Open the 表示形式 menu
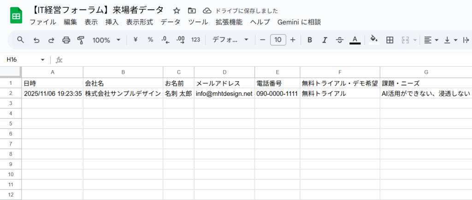Image resolution: width=472 pixels, height=200 pixels. point(140,22)
